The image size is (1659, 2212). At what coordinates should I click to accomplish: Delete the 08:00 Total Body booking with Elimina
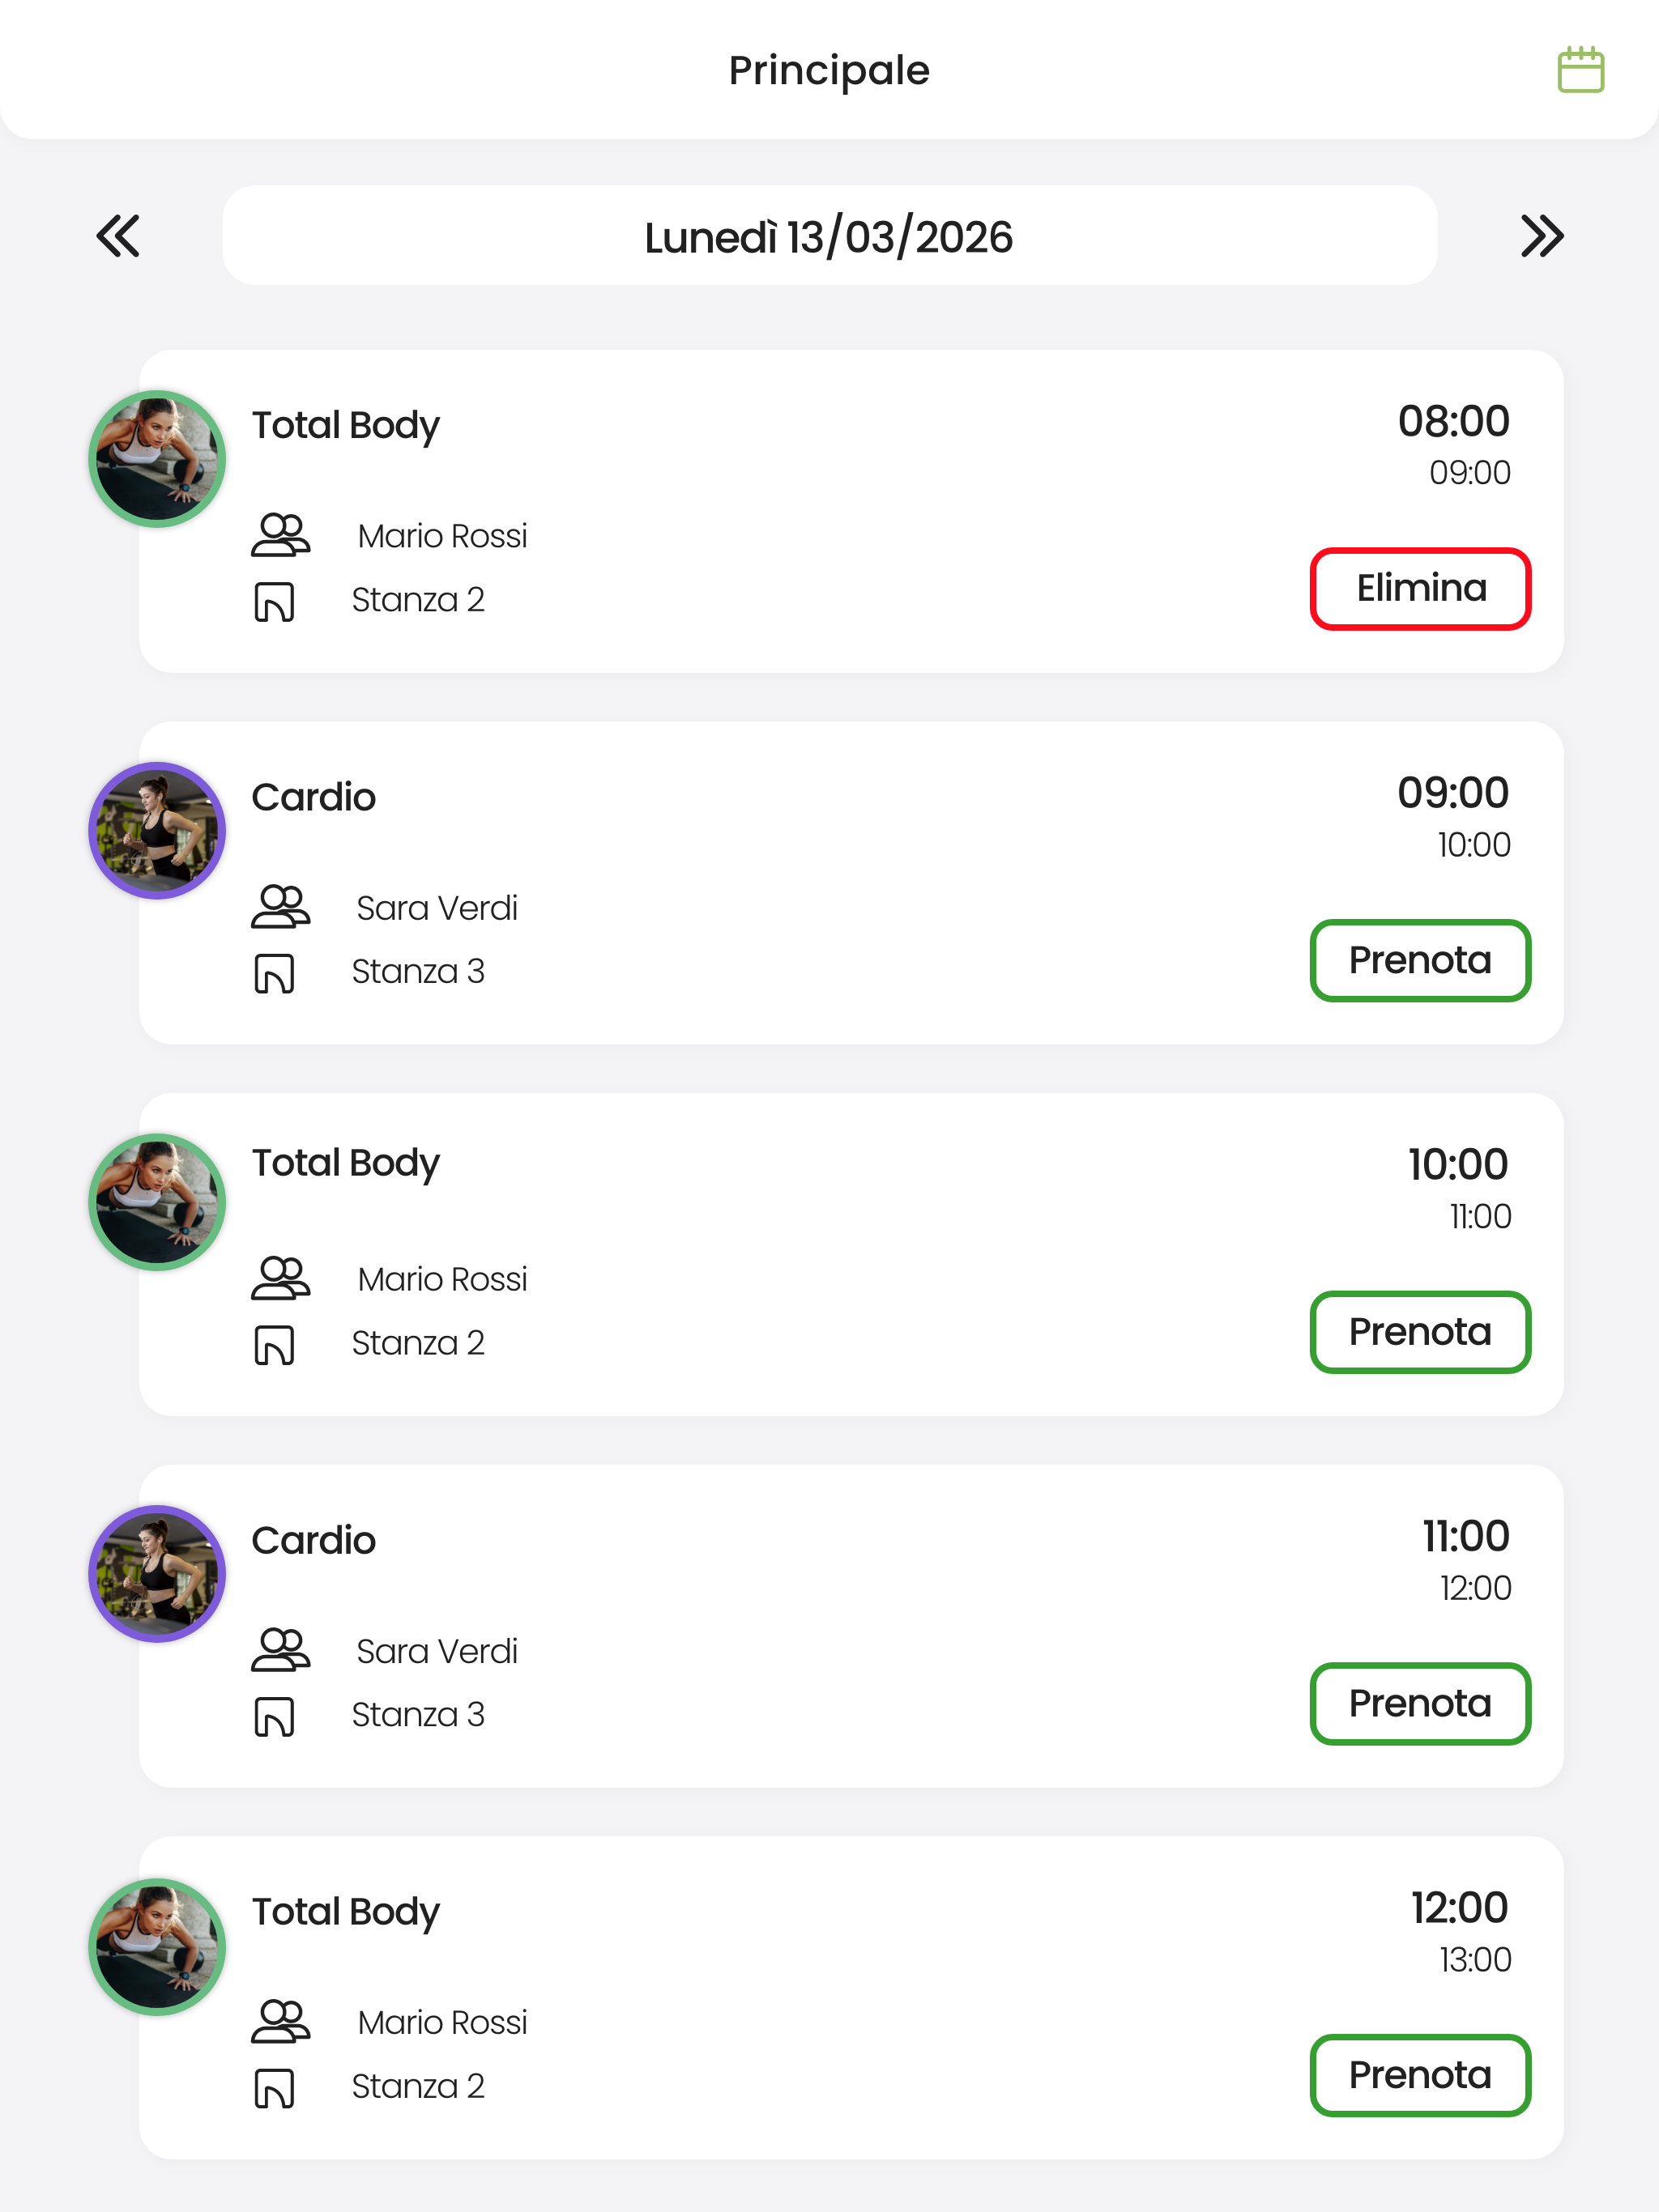point(1421,589)
